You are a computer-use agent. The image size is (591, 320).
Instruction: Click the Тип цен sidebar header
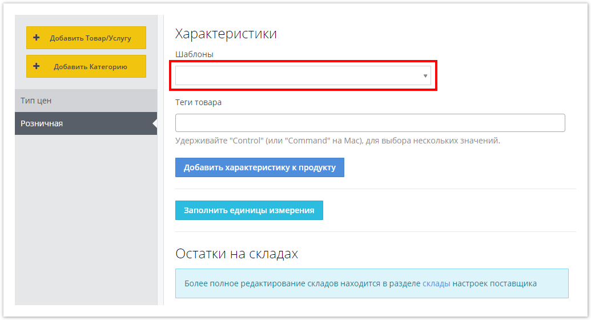point(86,101)
